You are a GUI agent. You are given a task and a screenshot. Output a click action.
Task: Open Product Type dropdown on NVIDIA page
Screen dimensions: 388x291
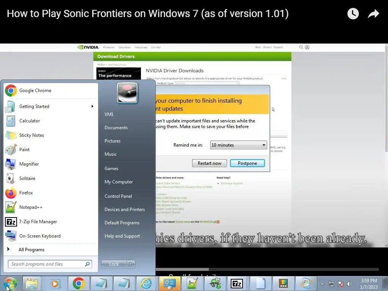pyautogui.click(x=207, y=83)
